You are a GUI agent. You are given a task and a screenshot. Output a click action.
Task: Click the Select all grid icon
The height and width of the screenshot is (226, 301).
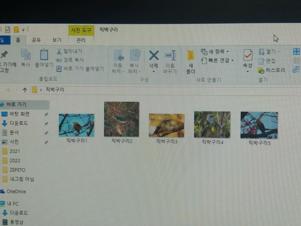[x=296, y=52]
